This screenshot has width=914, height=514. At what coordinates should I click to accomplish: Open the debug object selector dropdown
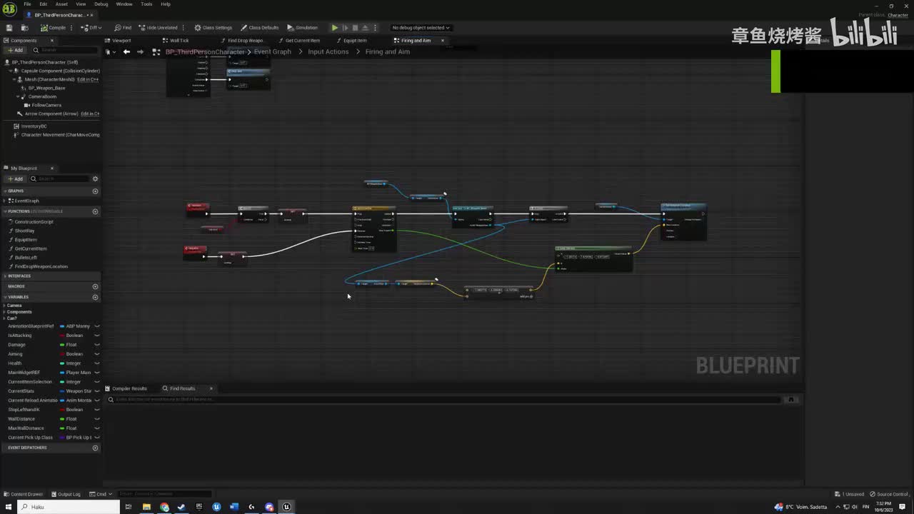click(x=421, y=28)
